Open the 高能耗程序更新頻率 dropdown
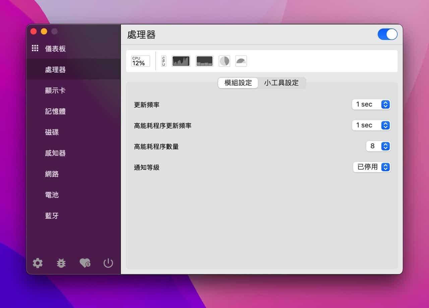This screenshot has width=429, height=308. (371, 125)
